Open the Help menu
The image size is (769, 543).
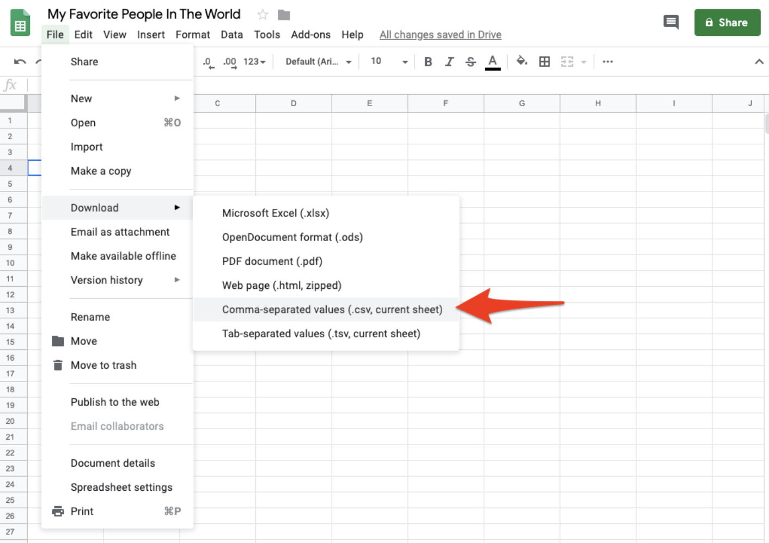tap(352, 34)
